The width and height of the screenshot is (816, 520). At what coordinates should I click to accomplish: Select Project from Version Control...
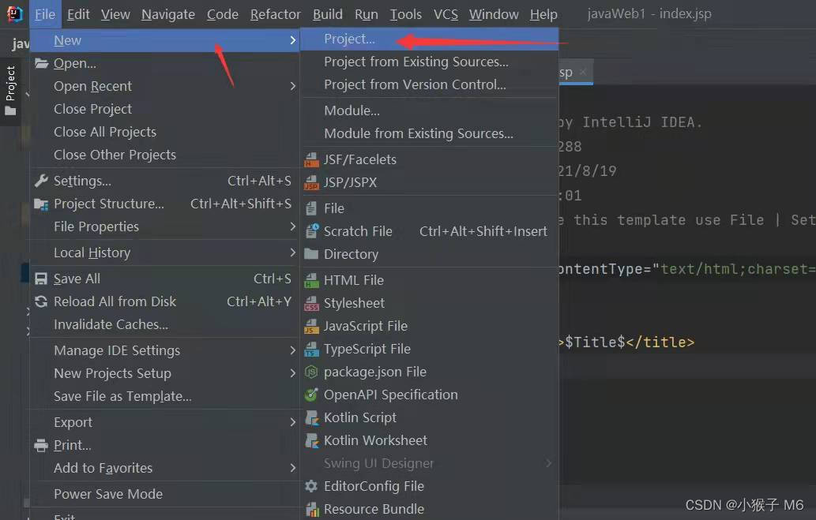tap(430, 84)
